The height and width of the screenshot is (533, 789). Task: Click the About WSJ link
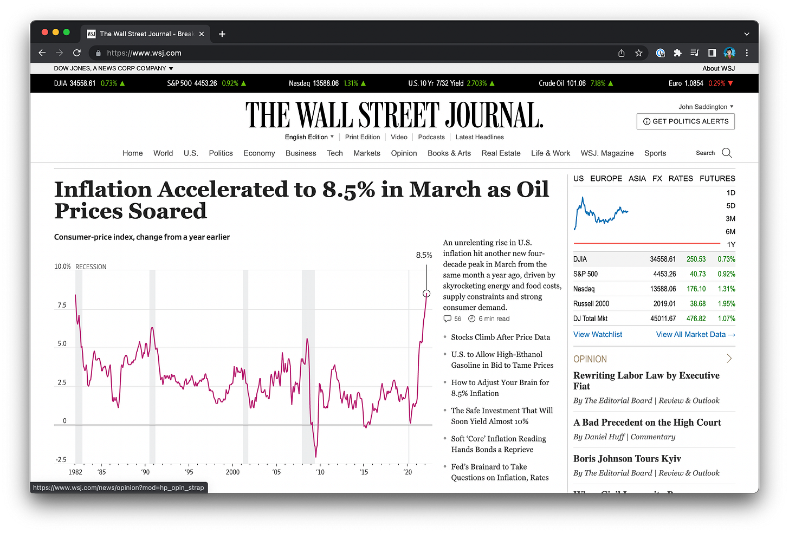point(719,68)
